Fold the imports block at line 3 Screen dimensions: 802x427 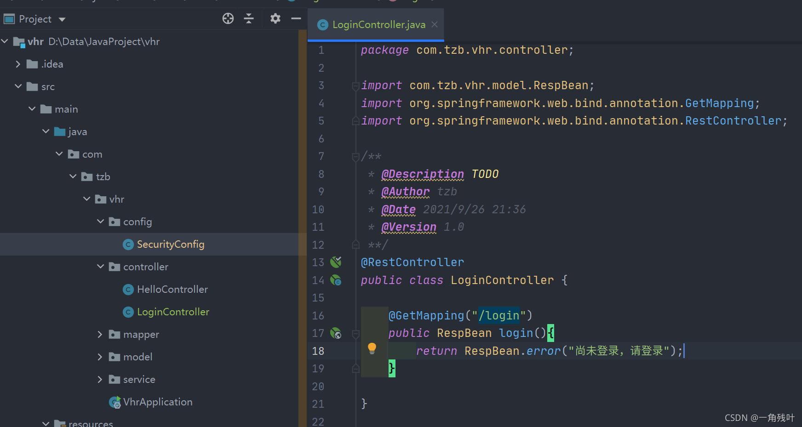pos(355,86)
